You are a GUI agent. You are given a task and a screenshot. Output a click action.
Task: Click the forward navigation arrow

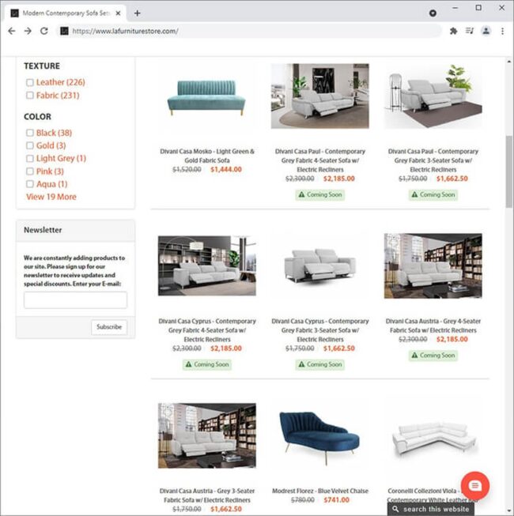tap(28, 31)
